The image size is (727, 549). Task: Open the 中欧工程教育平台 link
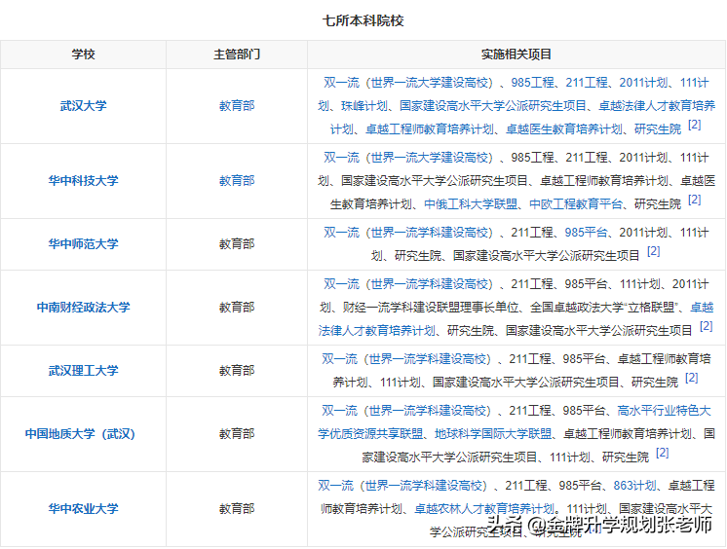point(576,203)
